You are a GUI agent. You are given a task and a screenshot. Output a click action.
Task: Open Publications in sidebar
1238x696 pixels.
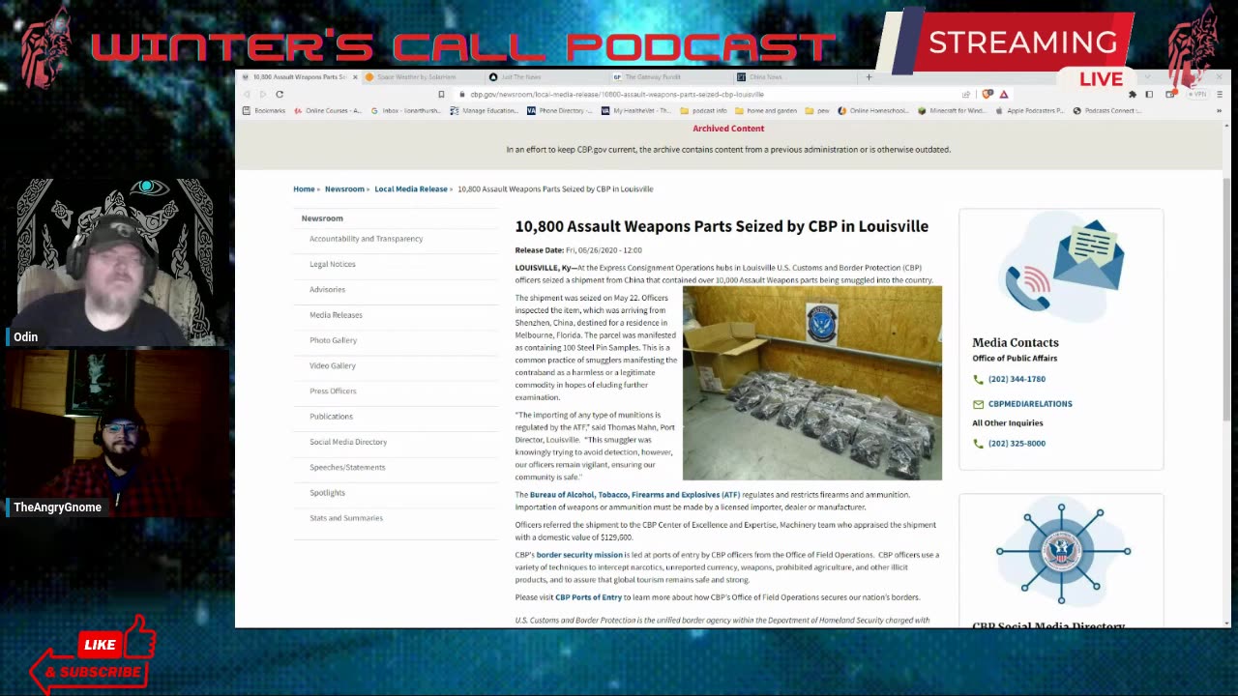point(331,417)
